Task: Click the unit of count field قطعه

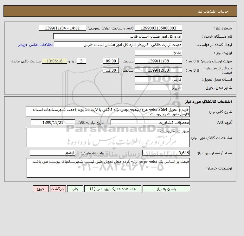Action: 52,153
